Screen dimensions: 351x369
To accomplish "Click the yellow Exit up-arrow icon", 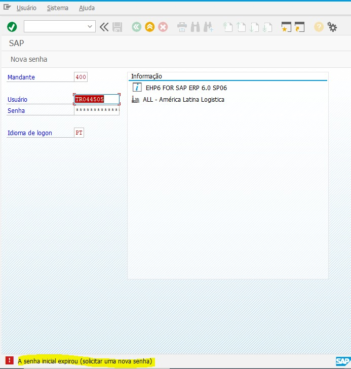I will click(150, 27).
